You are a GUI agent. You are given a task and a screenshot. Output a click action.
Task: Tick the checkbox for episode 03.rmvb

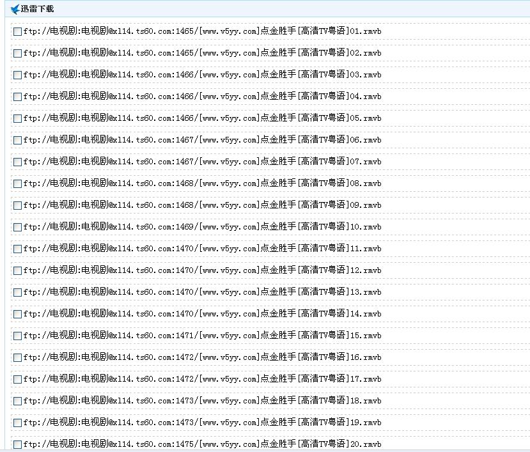click(17, 75)
